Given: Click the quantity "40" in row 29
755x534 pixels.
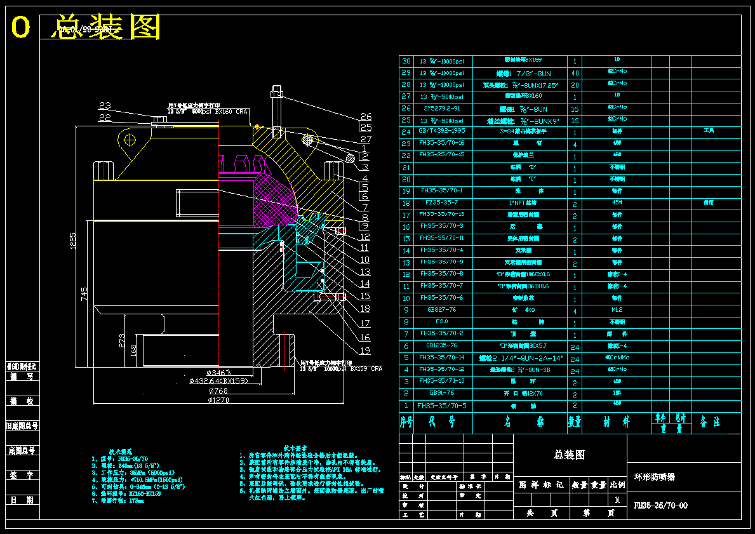Looking at the screenshot, I should coord(575,73).
